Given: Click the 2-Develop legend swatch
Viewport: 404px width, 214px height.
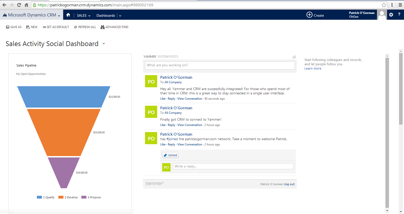Looking at the screenshot, I should pyautogui.click(x=61, y=197).
